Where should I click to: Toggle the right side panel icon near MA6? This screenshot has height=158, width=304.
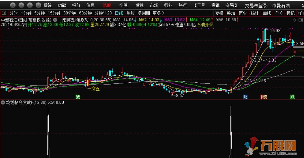(300, 20)
